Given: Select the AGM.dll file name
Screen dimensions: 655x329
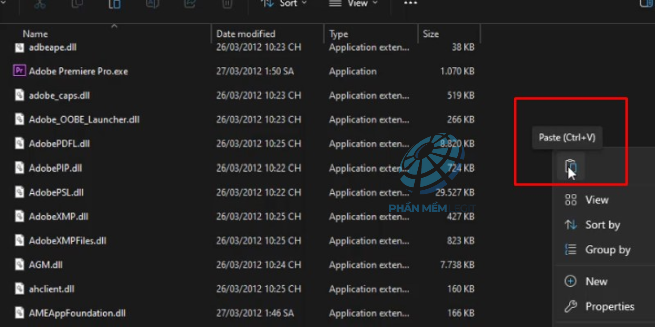Looking at the screenshot, I should [x=46, y=265].
